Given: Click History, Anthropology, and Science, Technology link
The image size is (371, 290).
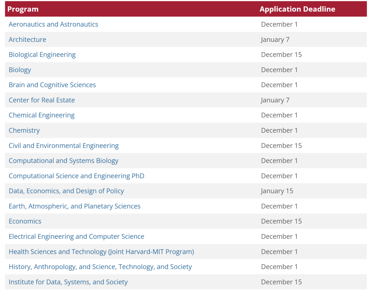Looking at the screenshot, I should pyautogui.click(x=100, y=267).
